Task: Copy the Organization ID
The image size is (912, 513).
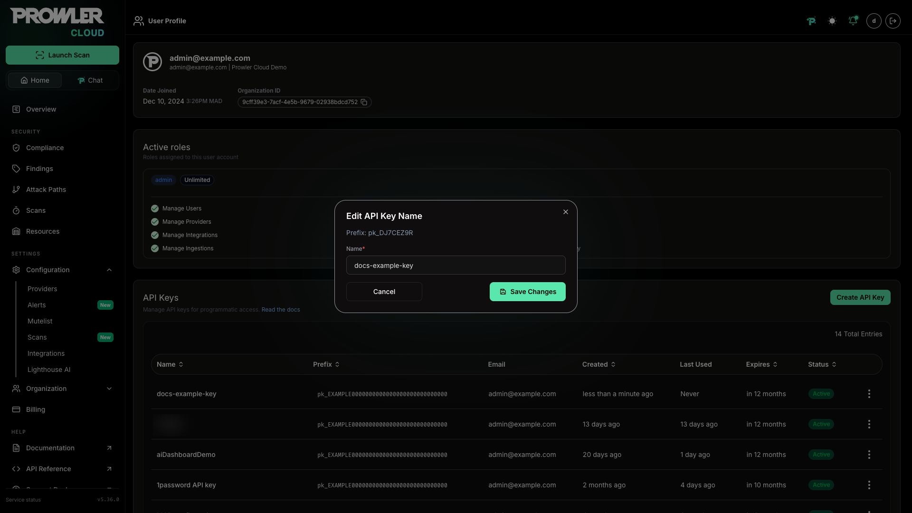Action: point(364,102)
